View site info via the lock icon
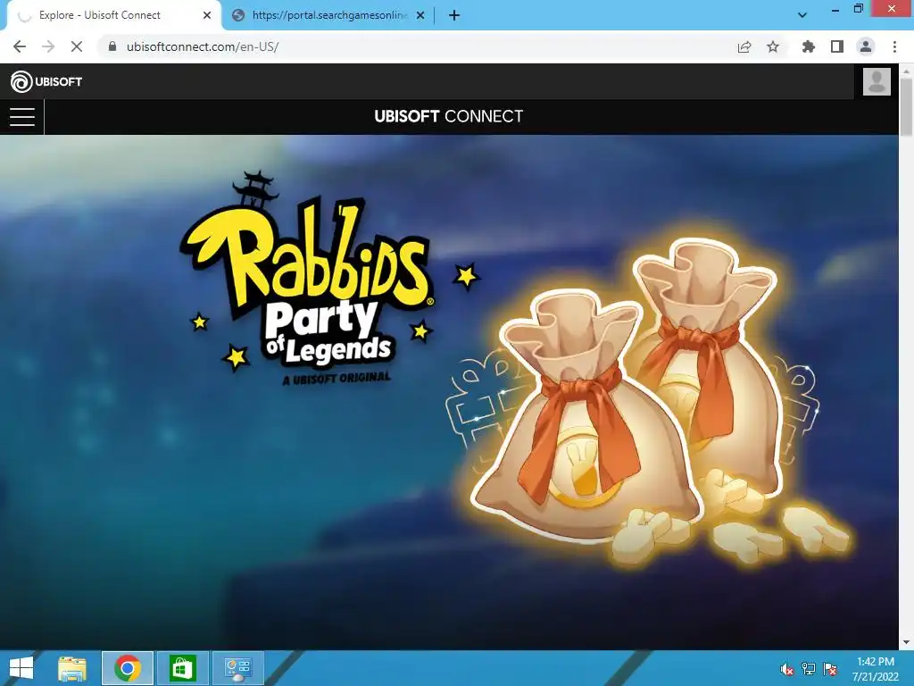Screen dimensions: 914x686 (112, 46)
